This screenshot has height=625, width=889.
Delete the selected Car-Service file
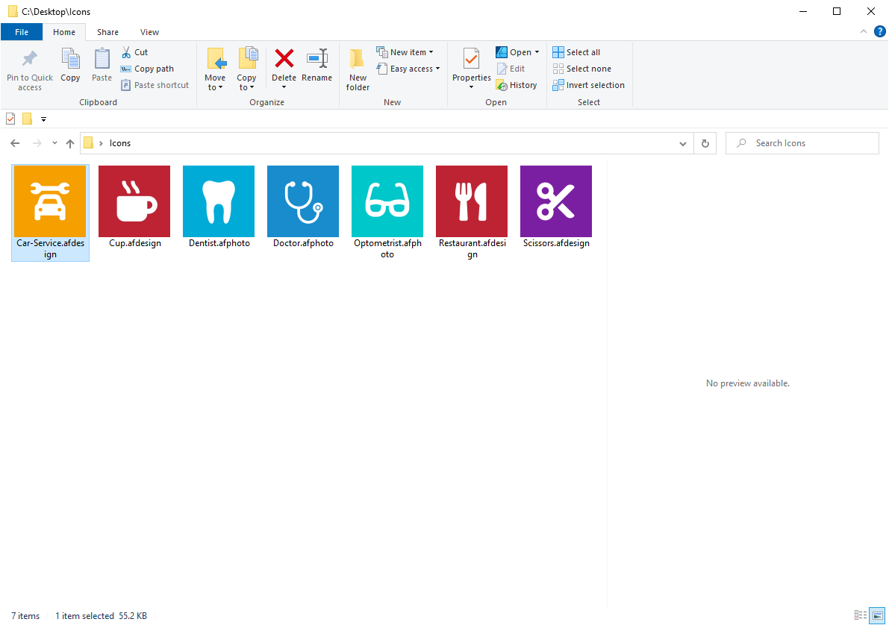284,69
